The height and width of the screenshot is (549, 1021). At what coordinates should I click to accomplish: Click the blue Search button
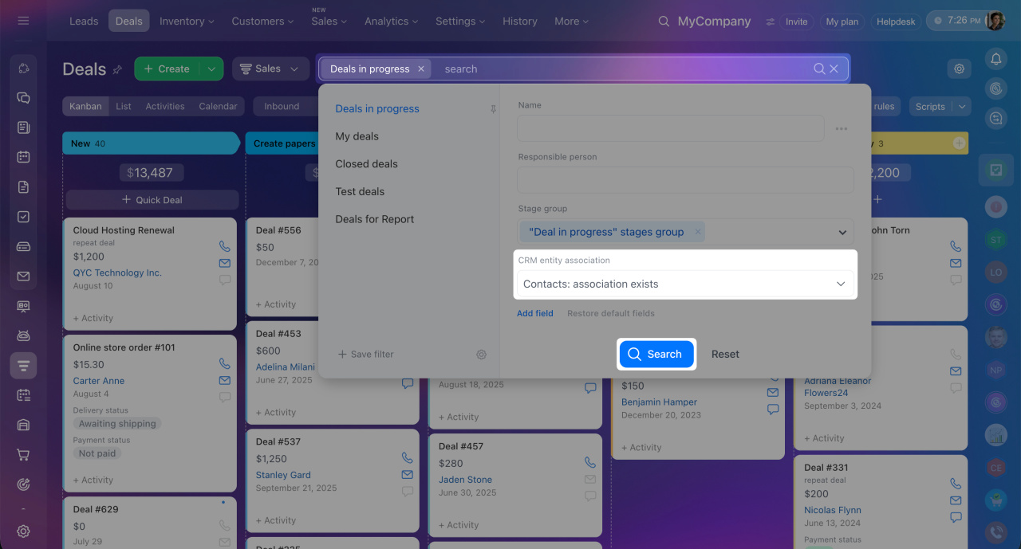(656, 354)
